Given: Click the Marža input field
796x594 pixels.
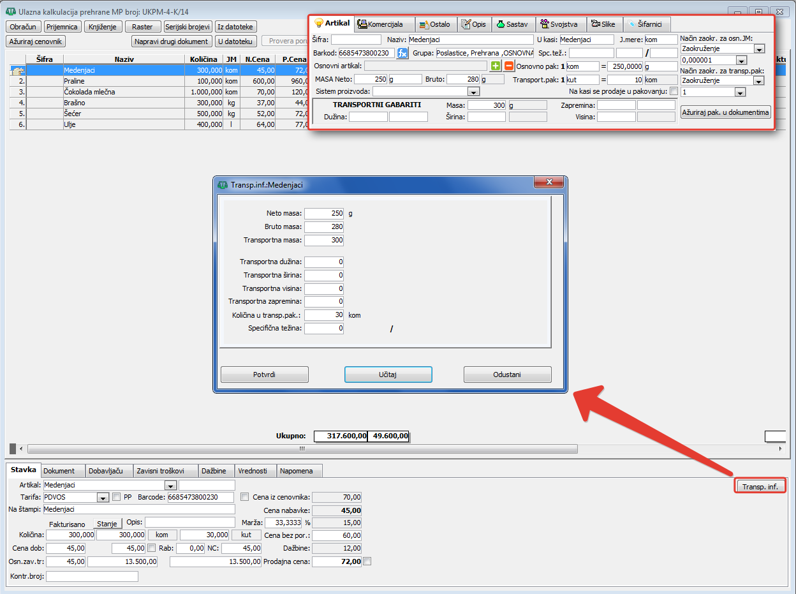Looking at the screenshot, I should coord(283,523).
